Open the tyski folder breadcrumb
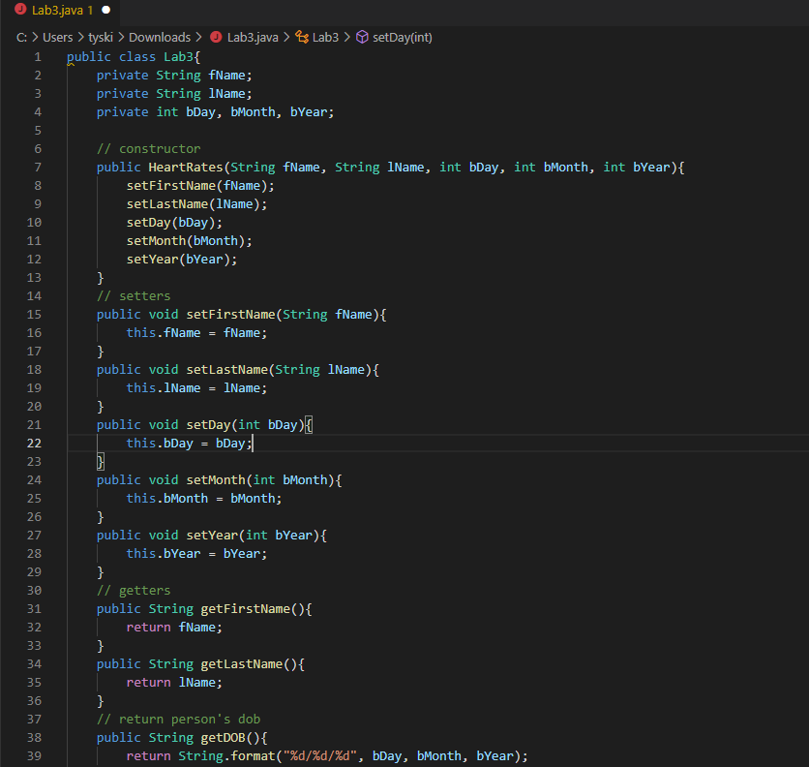Image resolution: width=809 pixels, height=767 pixels. click(100, 37)
